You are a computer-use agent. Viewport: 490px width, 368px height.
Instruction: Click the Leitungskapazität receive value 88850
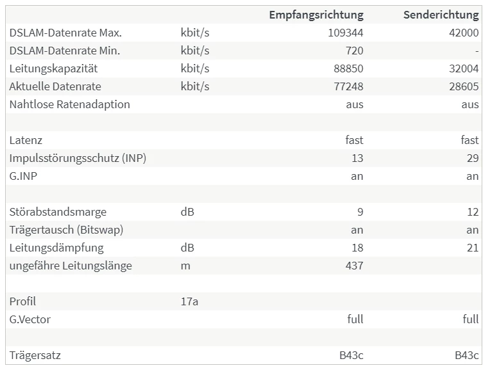(x=348, y=68)
